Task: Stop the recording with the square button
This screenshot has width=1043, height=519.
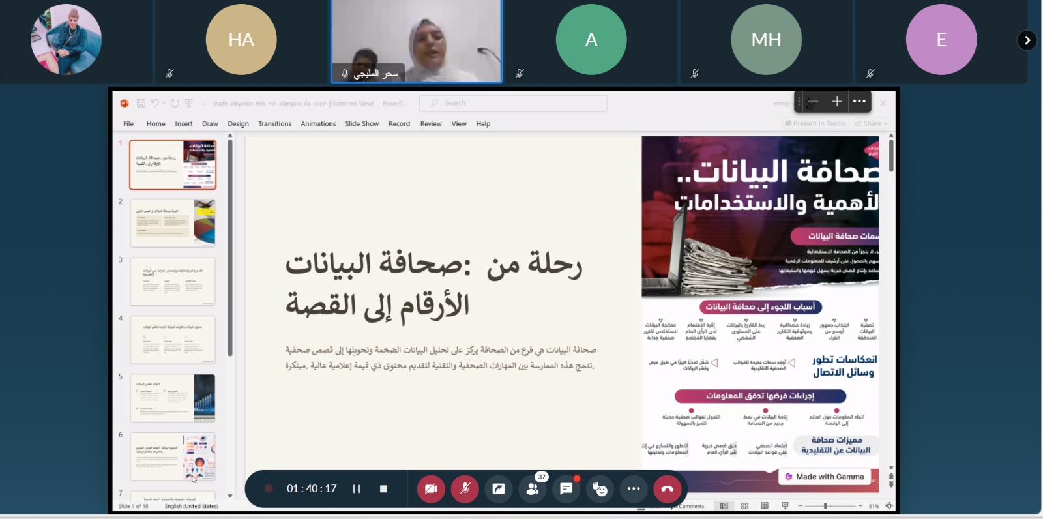Action: (x=383, y=489)
